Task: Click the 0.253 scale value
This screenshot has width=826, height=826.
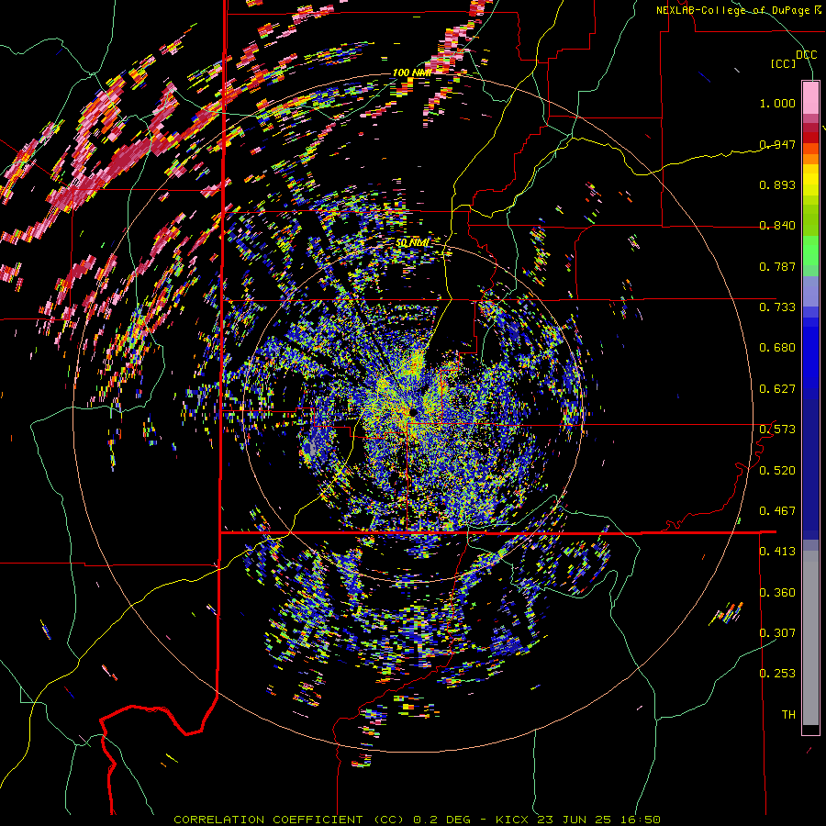Action: (777, 674)
